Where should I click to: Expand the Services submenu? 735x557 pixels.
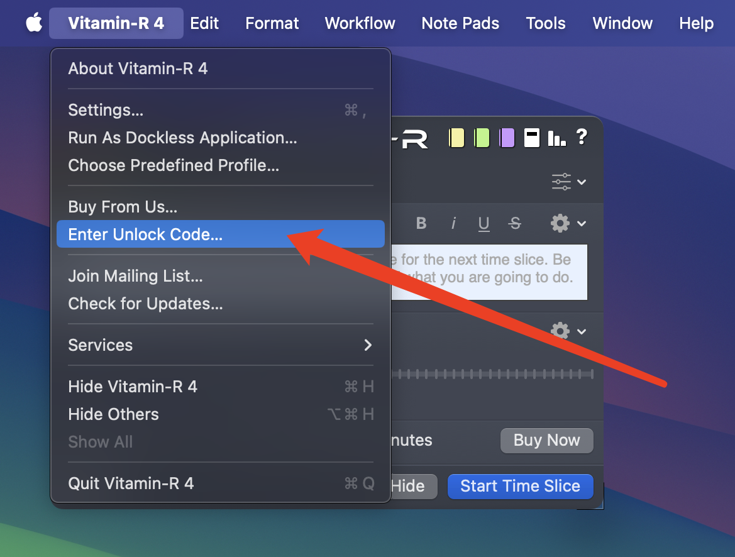click(220, 345)
